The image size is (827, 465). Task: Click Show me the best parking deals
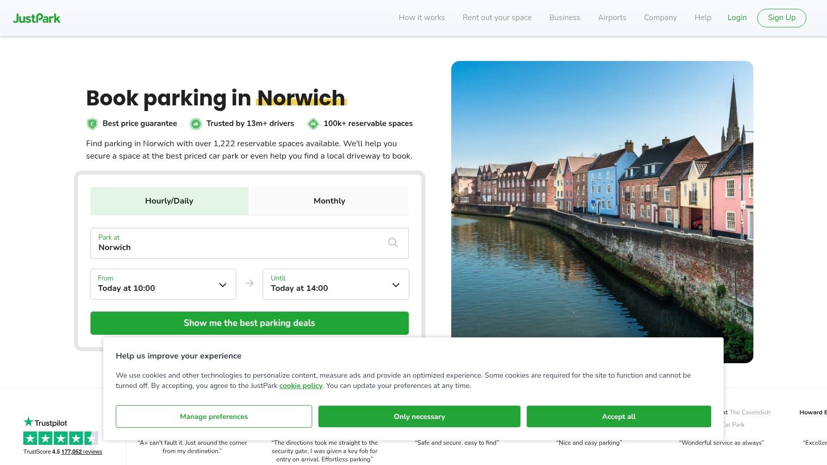(x=249, y=323)
